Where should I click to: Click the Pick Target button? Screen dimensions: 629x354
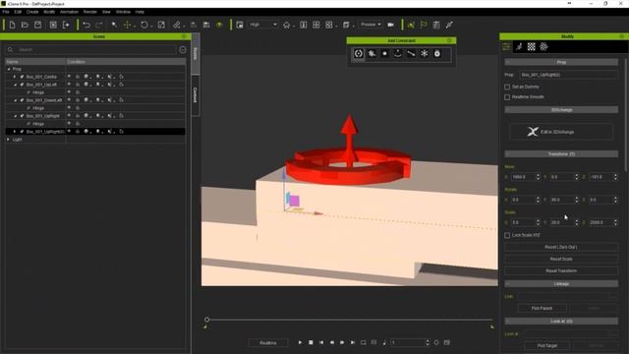pyautogui.click(x=546, y=345)
